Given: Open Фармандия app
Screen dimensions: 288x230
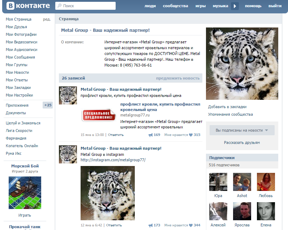Looking at the screenshot, I should 16,138.
